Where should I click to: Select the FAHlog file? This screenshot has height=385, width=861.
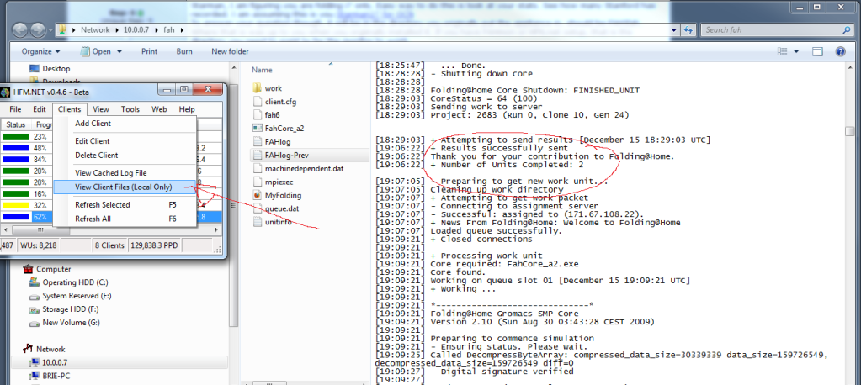pyautogui.click(x=277, y=141)
